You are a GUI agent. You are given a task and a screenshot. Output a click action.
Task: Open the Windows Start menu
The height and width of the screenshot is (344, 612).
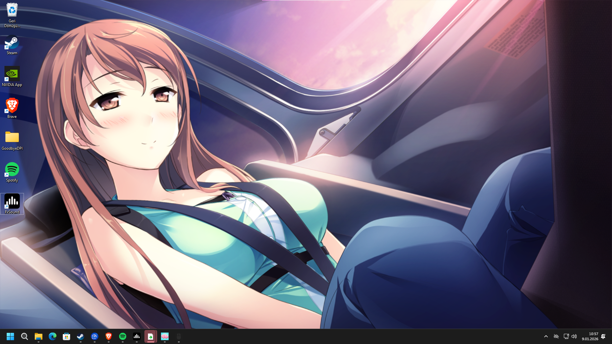(x=10, y=336)
